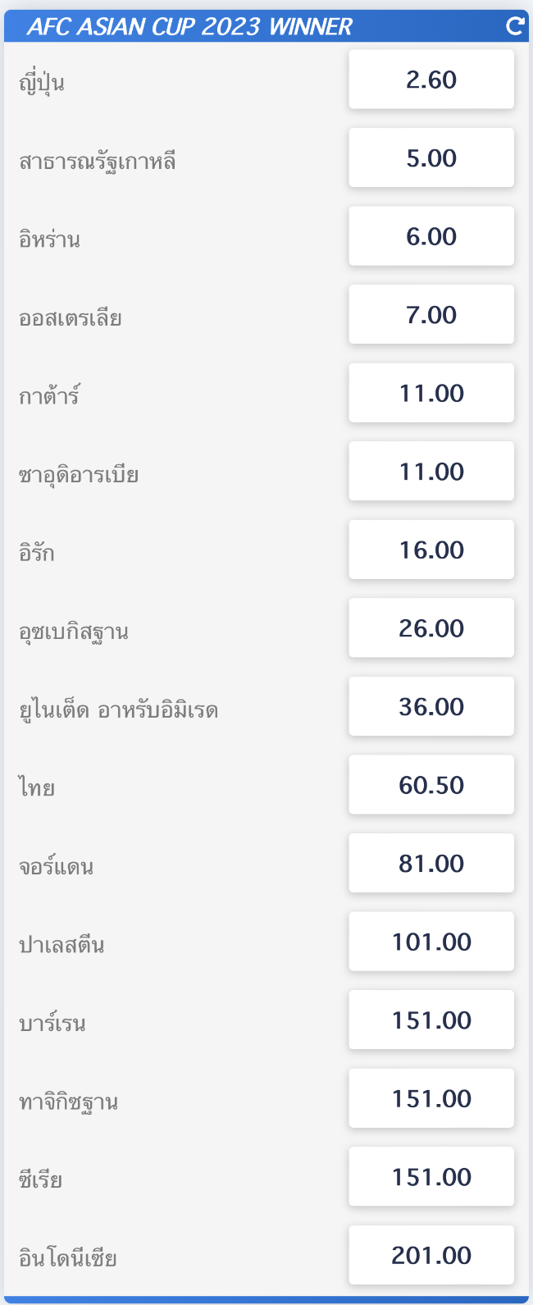The image size is (533, 1305).
Task: Choose the 16.00 odds for อิรัก
Action: (x=431, y=550)
